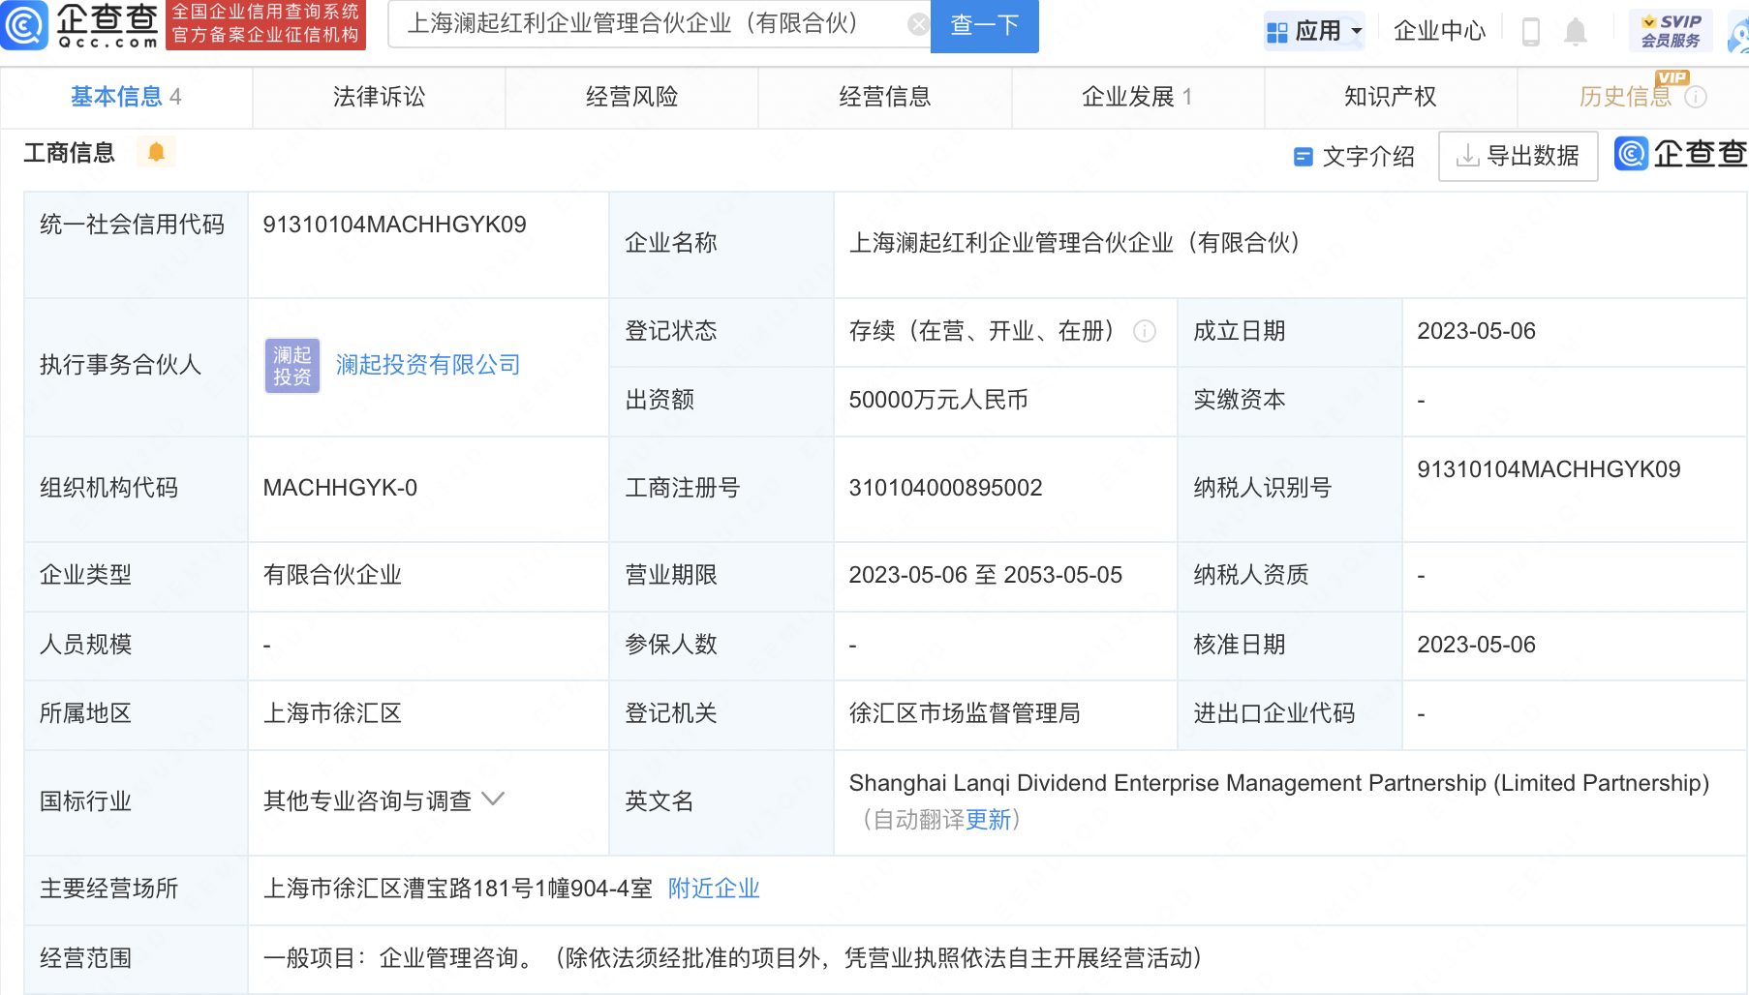Toggle 文字介绍 view

tap(1354, 156)
